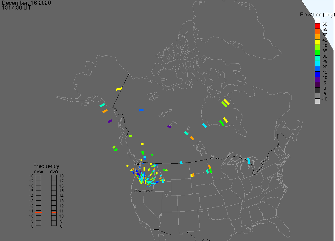The width and height of the screenshot is (335, 241).
Task: Click purple echo marker off the Alaska panhandle
Action: point(110,121)
